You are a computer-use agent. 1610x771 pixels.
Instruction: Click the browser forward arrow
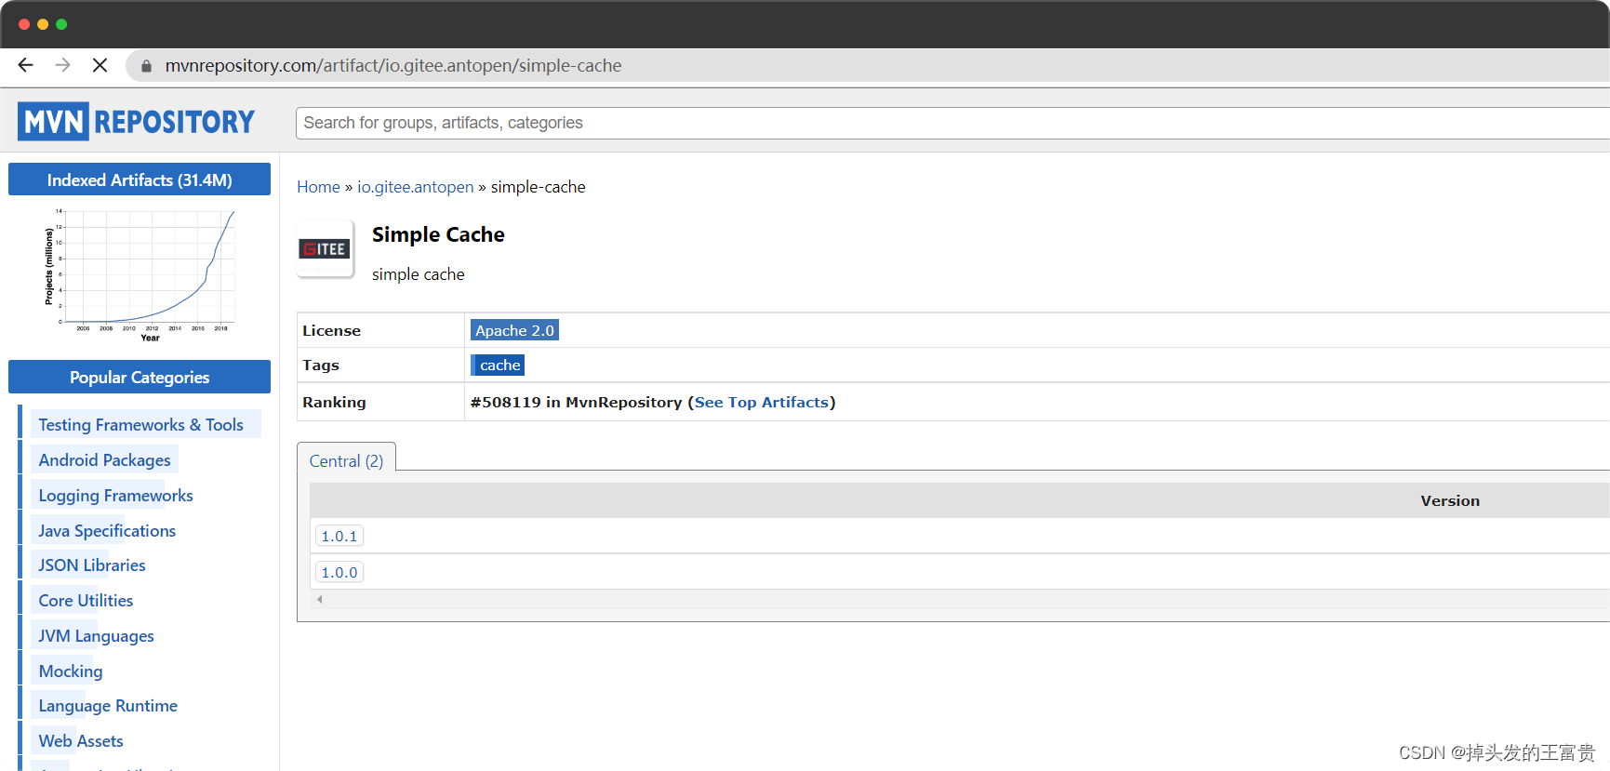click(62, 65)
